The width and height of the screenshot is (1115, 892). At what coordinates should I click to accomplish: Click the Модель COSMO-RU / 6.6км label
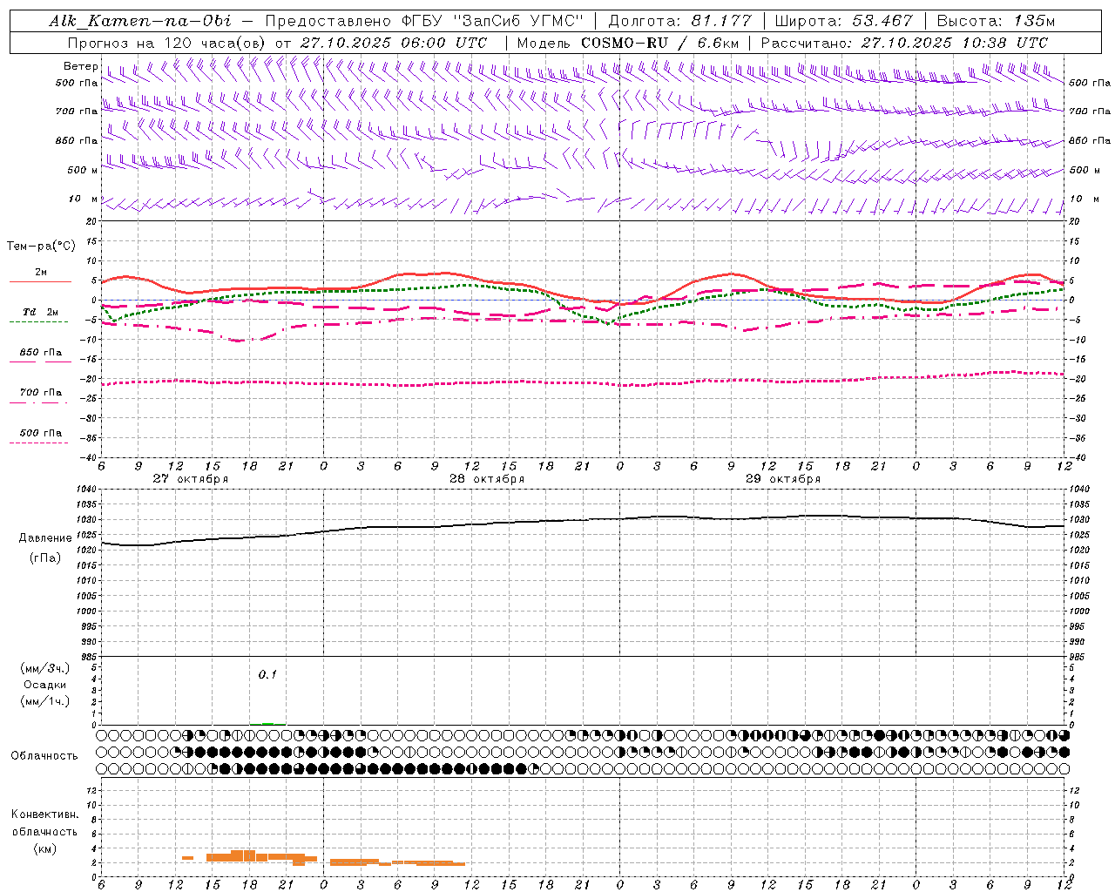pos(627,43)
